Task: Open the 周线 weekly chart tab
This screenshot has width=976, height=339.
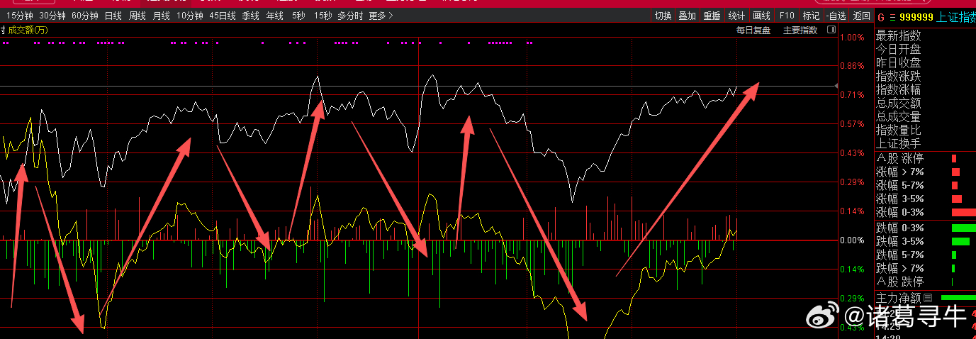Action: (x=138, y=16)
